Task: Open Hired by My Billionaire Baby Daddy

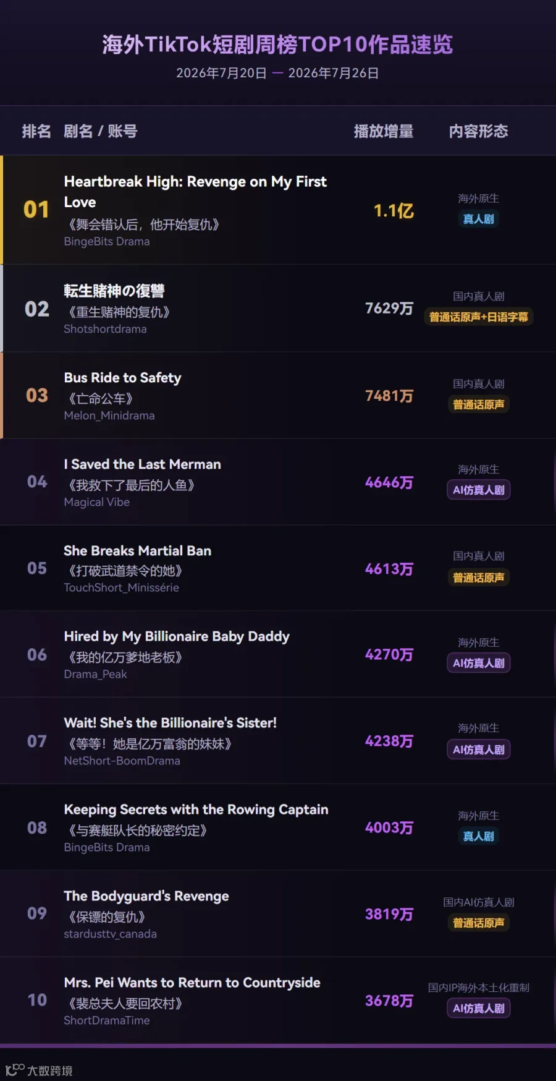Action: click(x=177, y=636)
